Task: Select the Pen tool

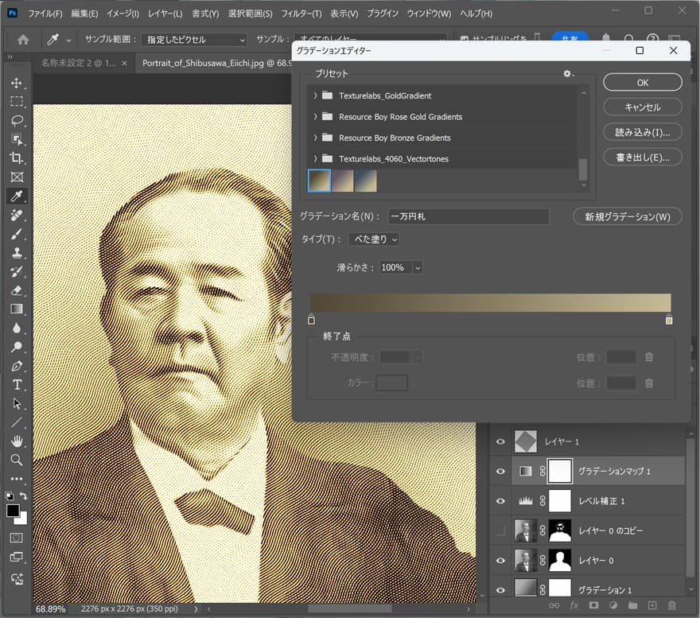Action: (17, 366)
